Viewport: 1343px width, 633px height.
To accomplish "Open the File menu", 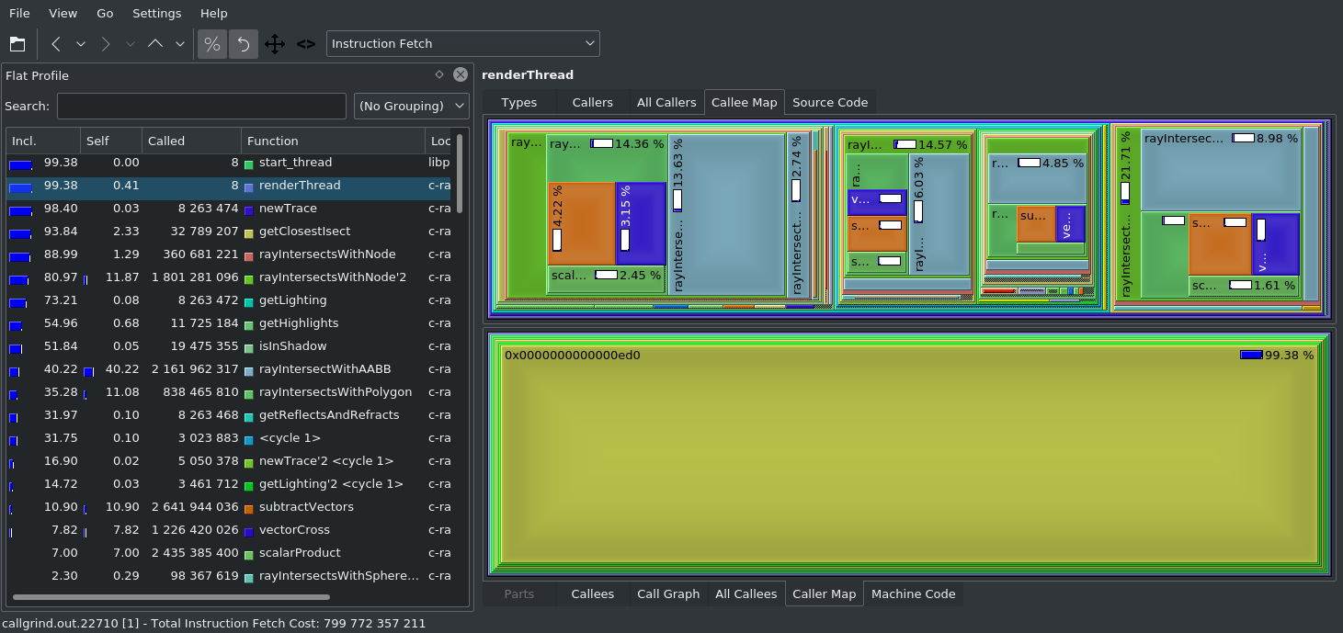I will coord(19,14).
